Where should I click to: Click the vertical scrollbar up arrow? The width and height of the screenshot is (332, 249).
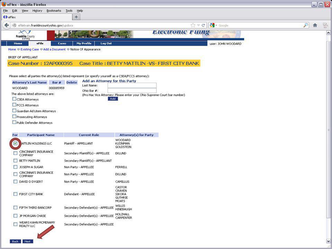[x=328, y=33]
